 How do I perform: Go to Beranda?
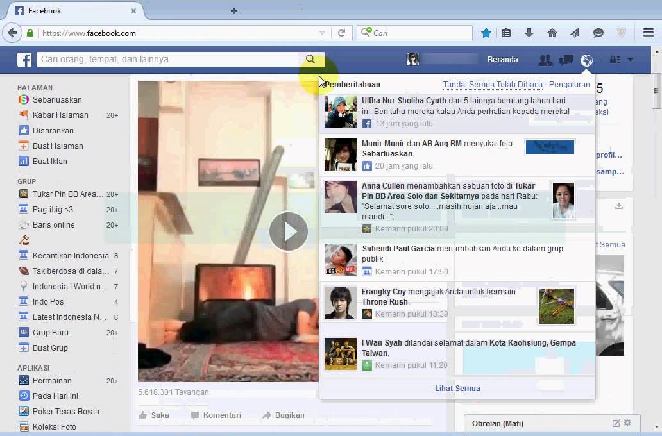pos(502,60)
